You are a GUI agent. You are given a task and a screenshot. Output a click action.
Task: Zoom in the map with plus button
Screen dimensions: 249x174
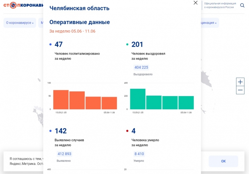tap(240, 82)
